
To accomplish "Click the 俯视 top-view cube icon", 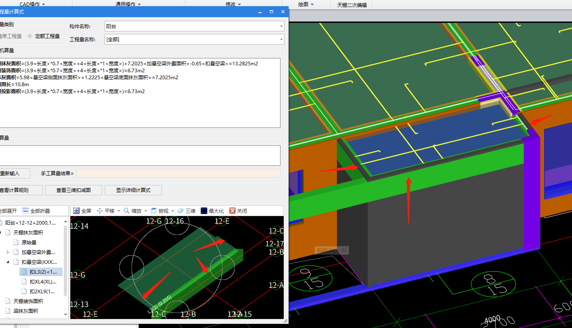I will [154, 211].
